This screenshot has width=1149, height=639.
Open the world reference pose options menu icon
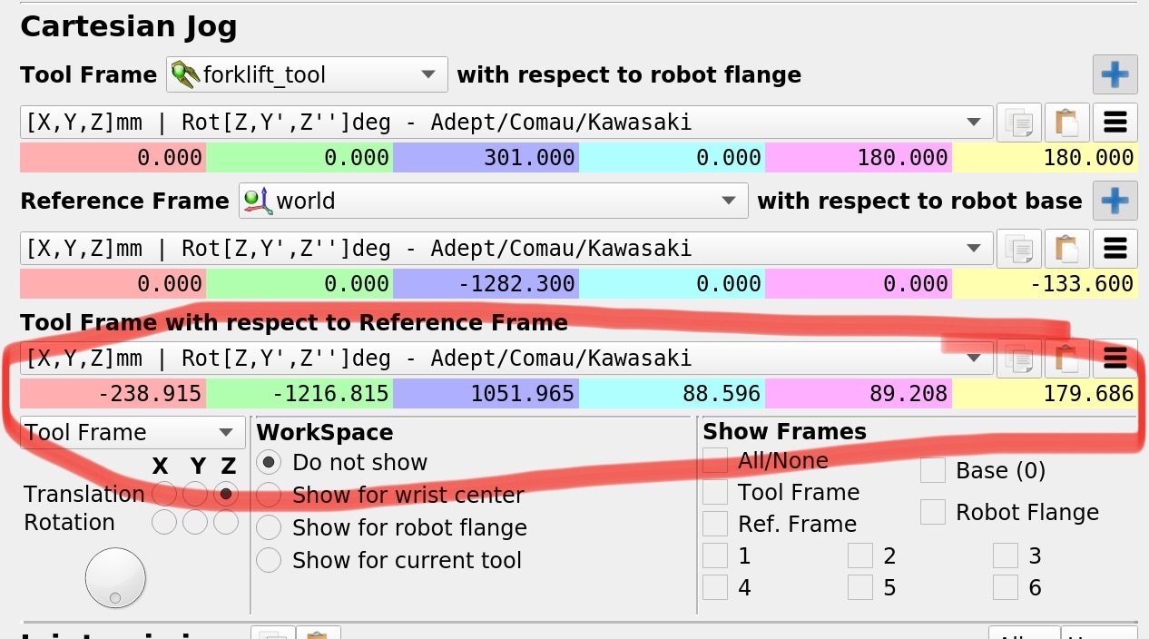tap(1115, 249)
